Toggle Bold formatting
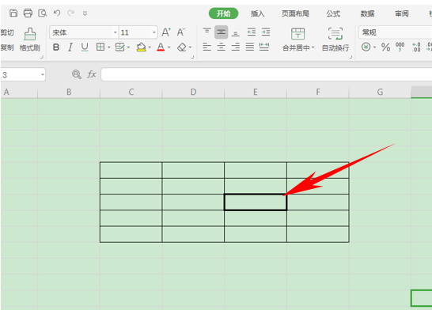The image size is (432, 310). 56,47
